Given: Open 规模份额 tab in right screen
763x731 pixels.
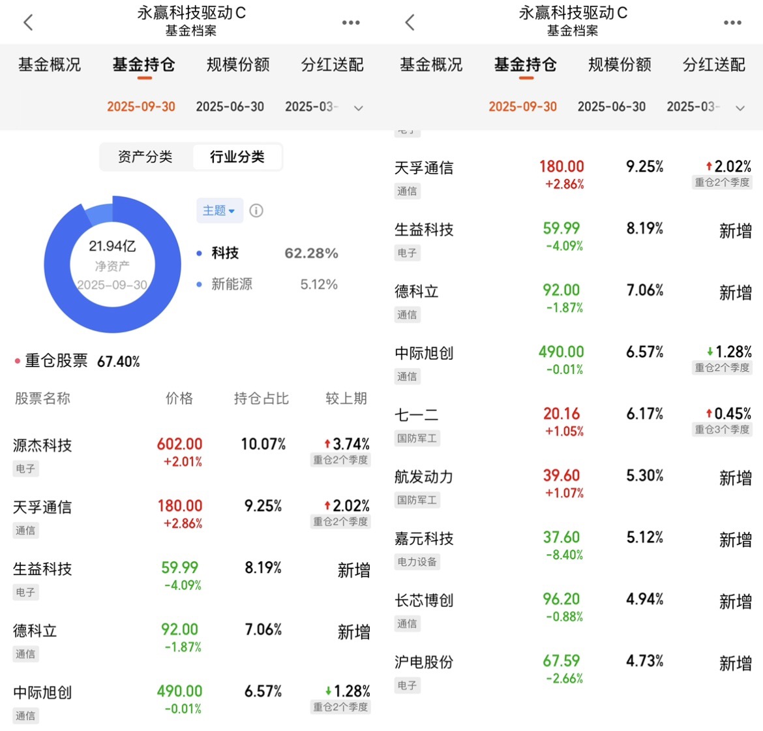Looking at the screenshot, I should pyautogui.click(x=620, y=64).
